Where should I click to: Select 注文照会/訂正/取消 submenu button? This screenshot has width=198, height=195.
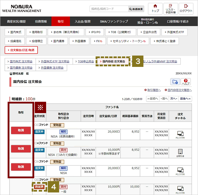point(21,50)
